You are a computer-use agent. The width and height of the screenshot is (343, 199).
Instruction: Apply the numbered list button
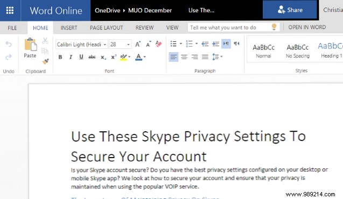pos(189,44)
